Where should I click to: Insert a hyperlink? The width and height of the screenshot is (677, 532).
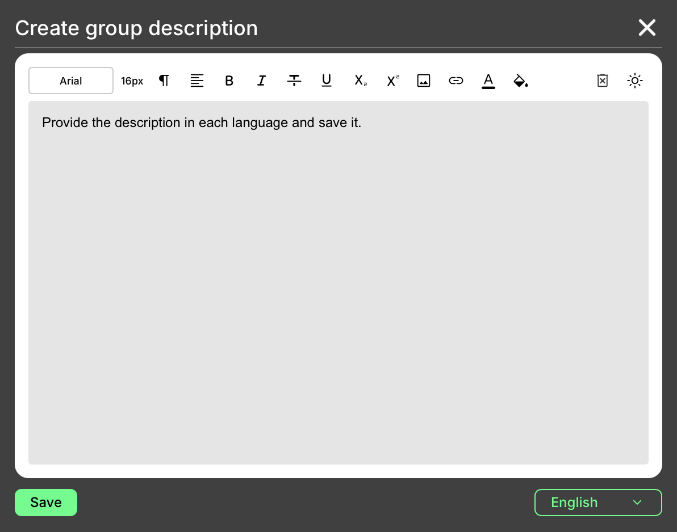coord(456,81)
